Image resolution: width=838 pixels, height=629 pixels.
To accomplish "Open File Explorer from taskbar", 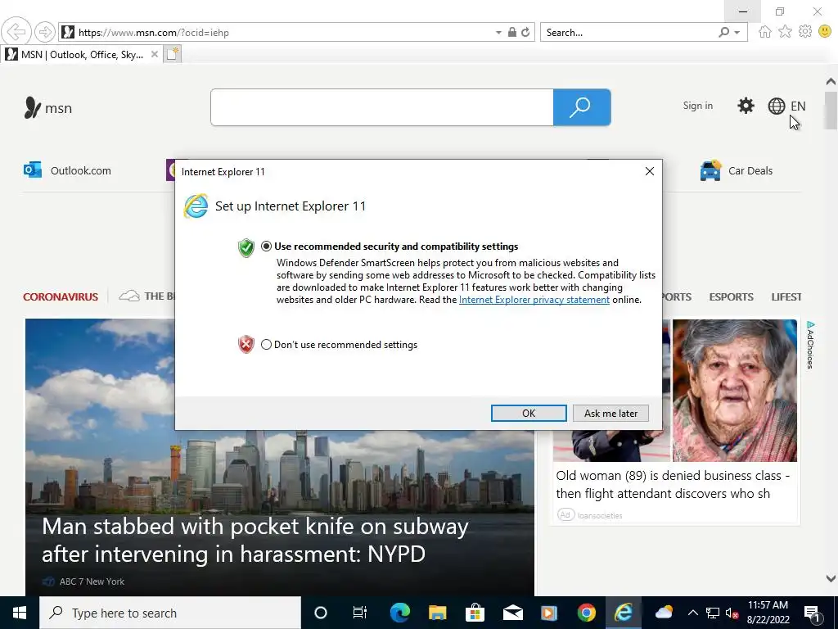I will [437, 613].
